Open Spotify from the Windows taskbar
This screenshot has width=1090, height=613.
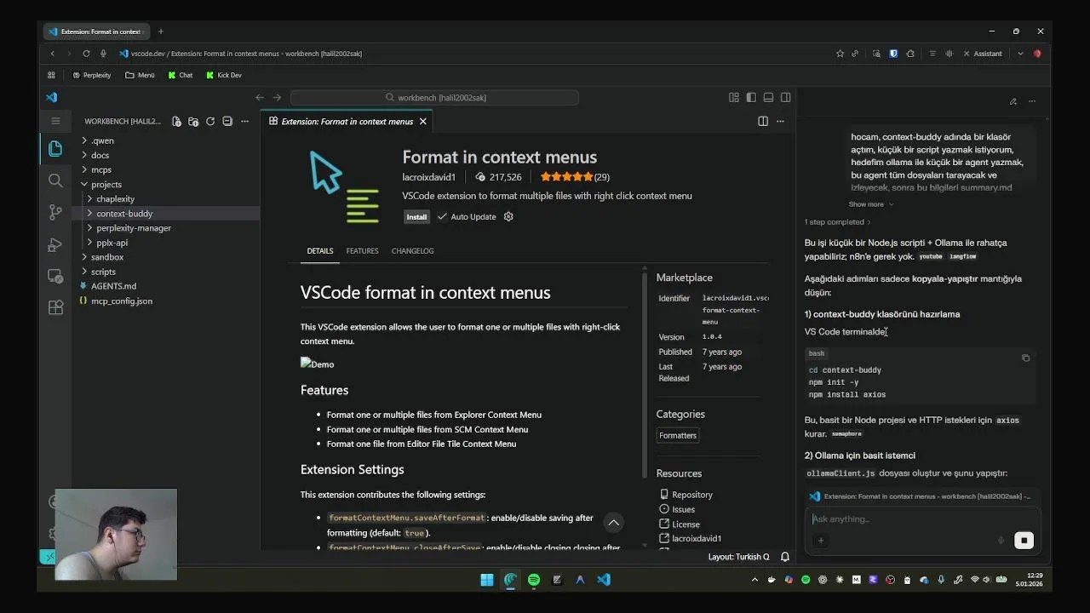[x=533, y=580]
